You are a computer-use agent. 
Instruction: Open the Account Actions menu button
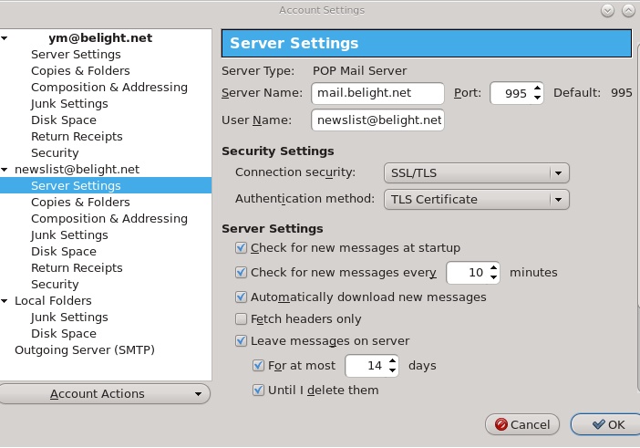tap(105, 394)
